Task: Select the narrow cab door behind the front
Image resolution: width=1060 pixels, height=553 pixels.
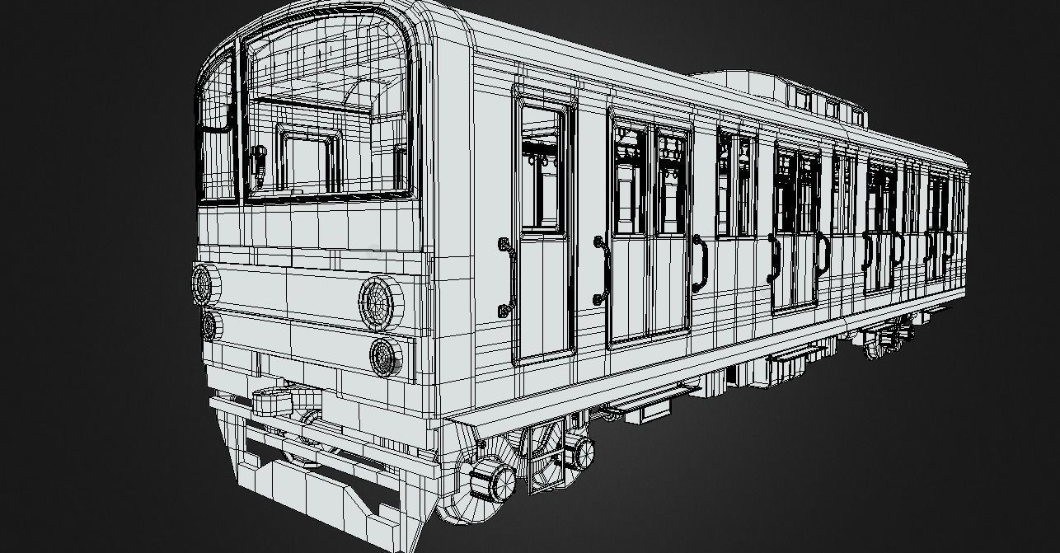Action: point(543,225)
